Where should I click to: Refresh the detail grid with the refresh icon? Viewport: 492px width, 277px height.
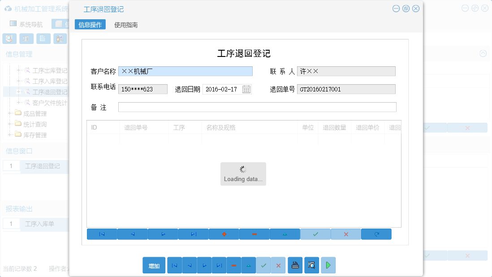(376, 234)
